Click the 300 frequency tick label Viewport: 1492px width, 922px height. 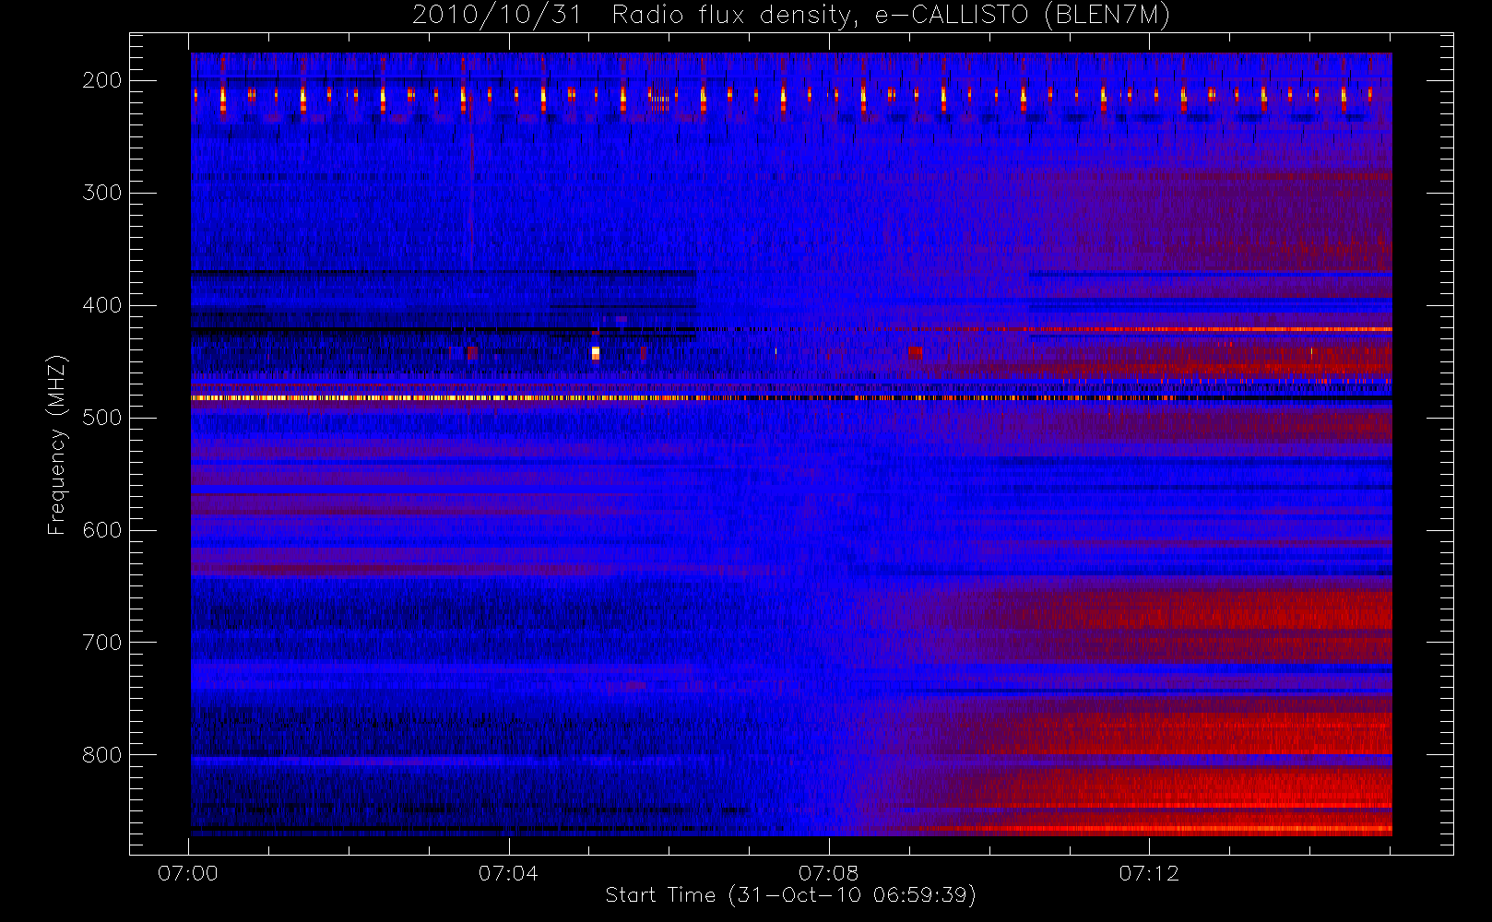click(101, 193)
